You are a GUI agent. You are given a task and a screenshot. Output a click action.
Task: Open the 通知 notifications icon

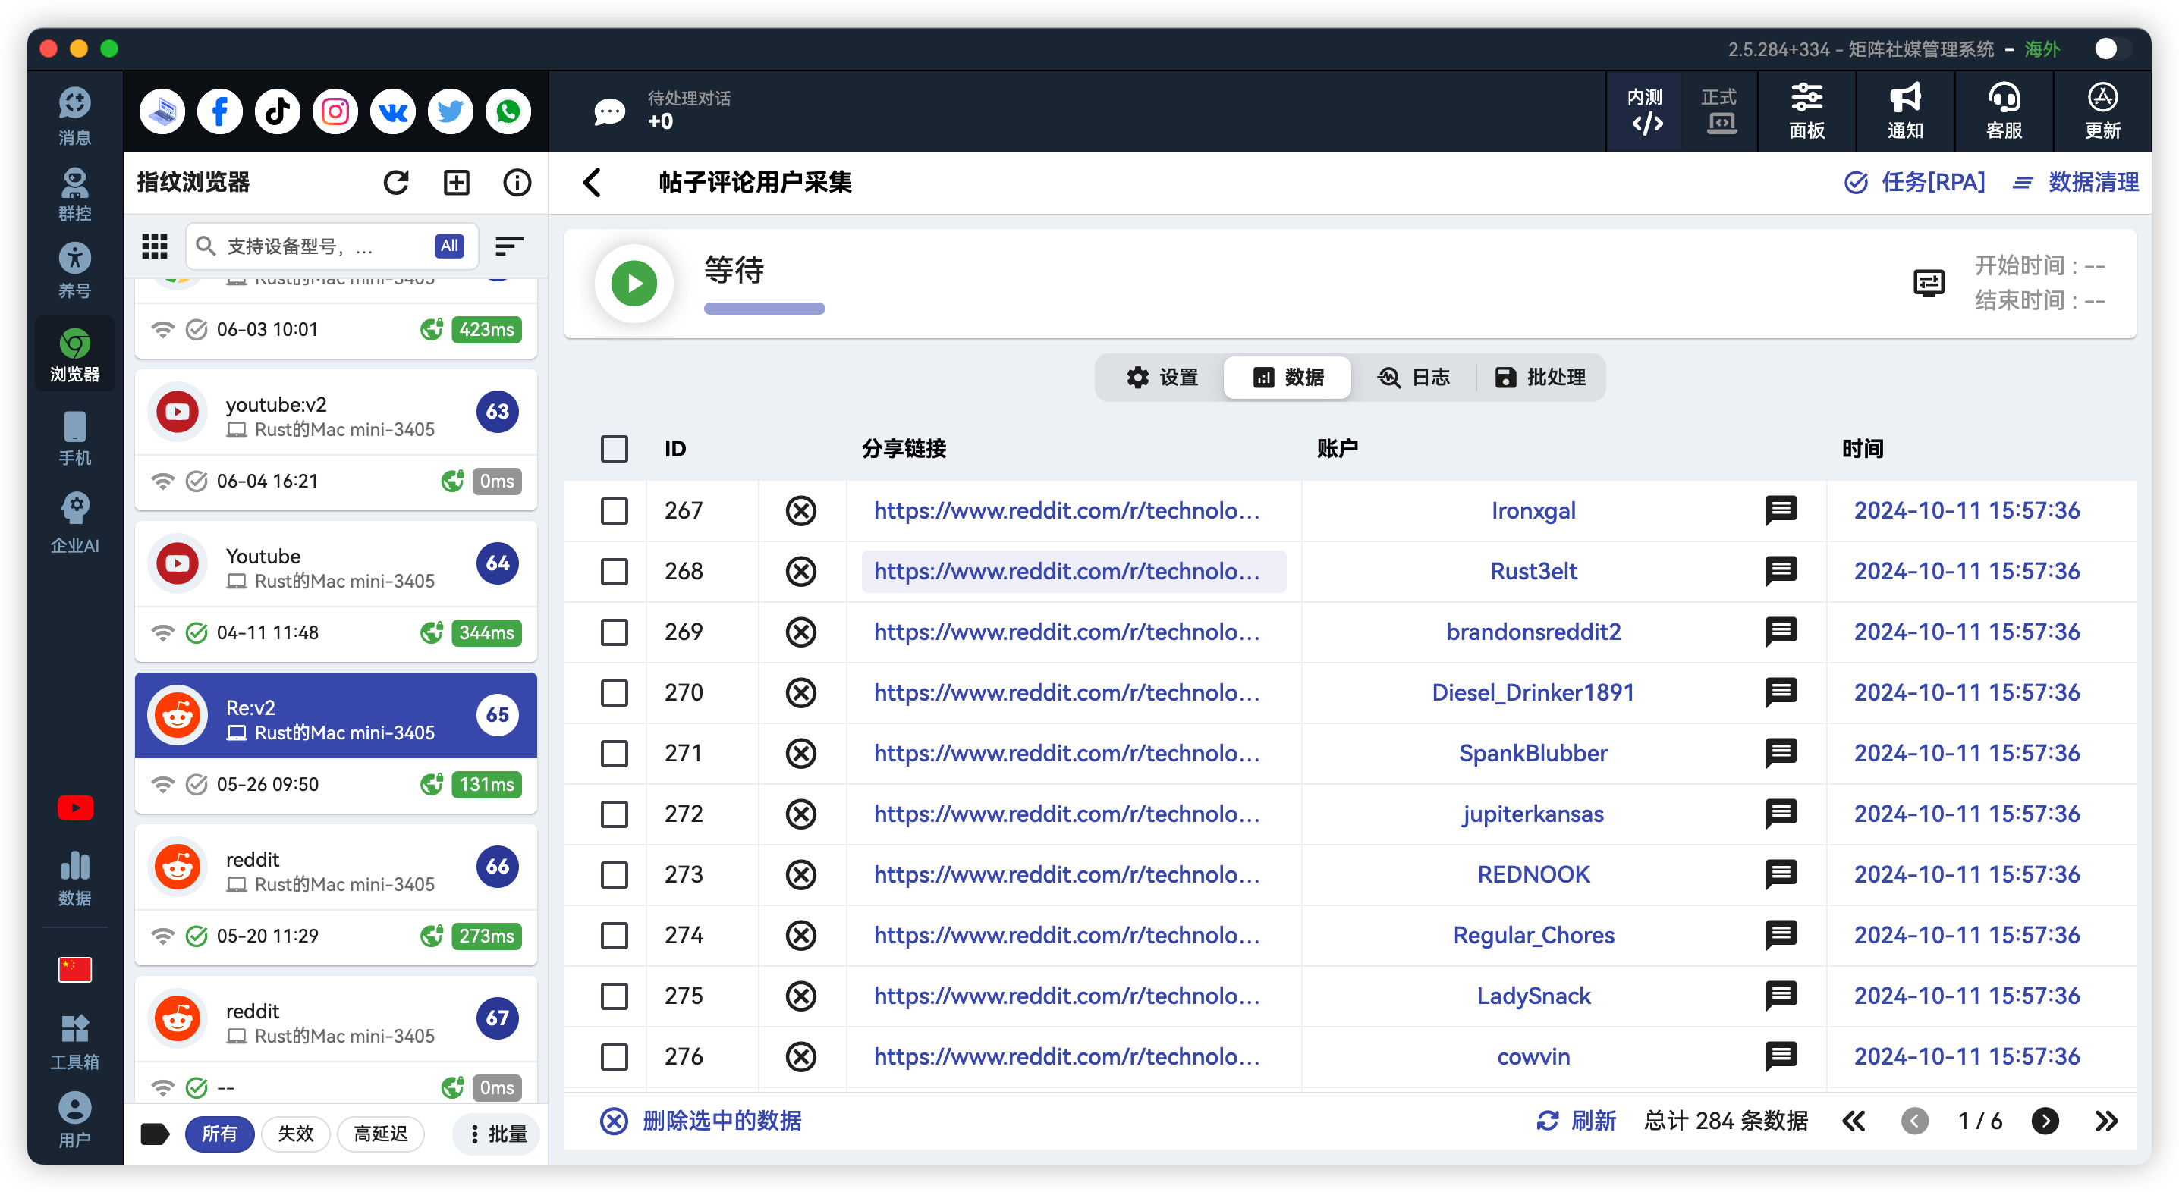pos(1905,111)
